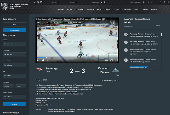This screenshot has width=170, height=115.
Task: Click the Авангард team name heading
Action: pos(52,68)
